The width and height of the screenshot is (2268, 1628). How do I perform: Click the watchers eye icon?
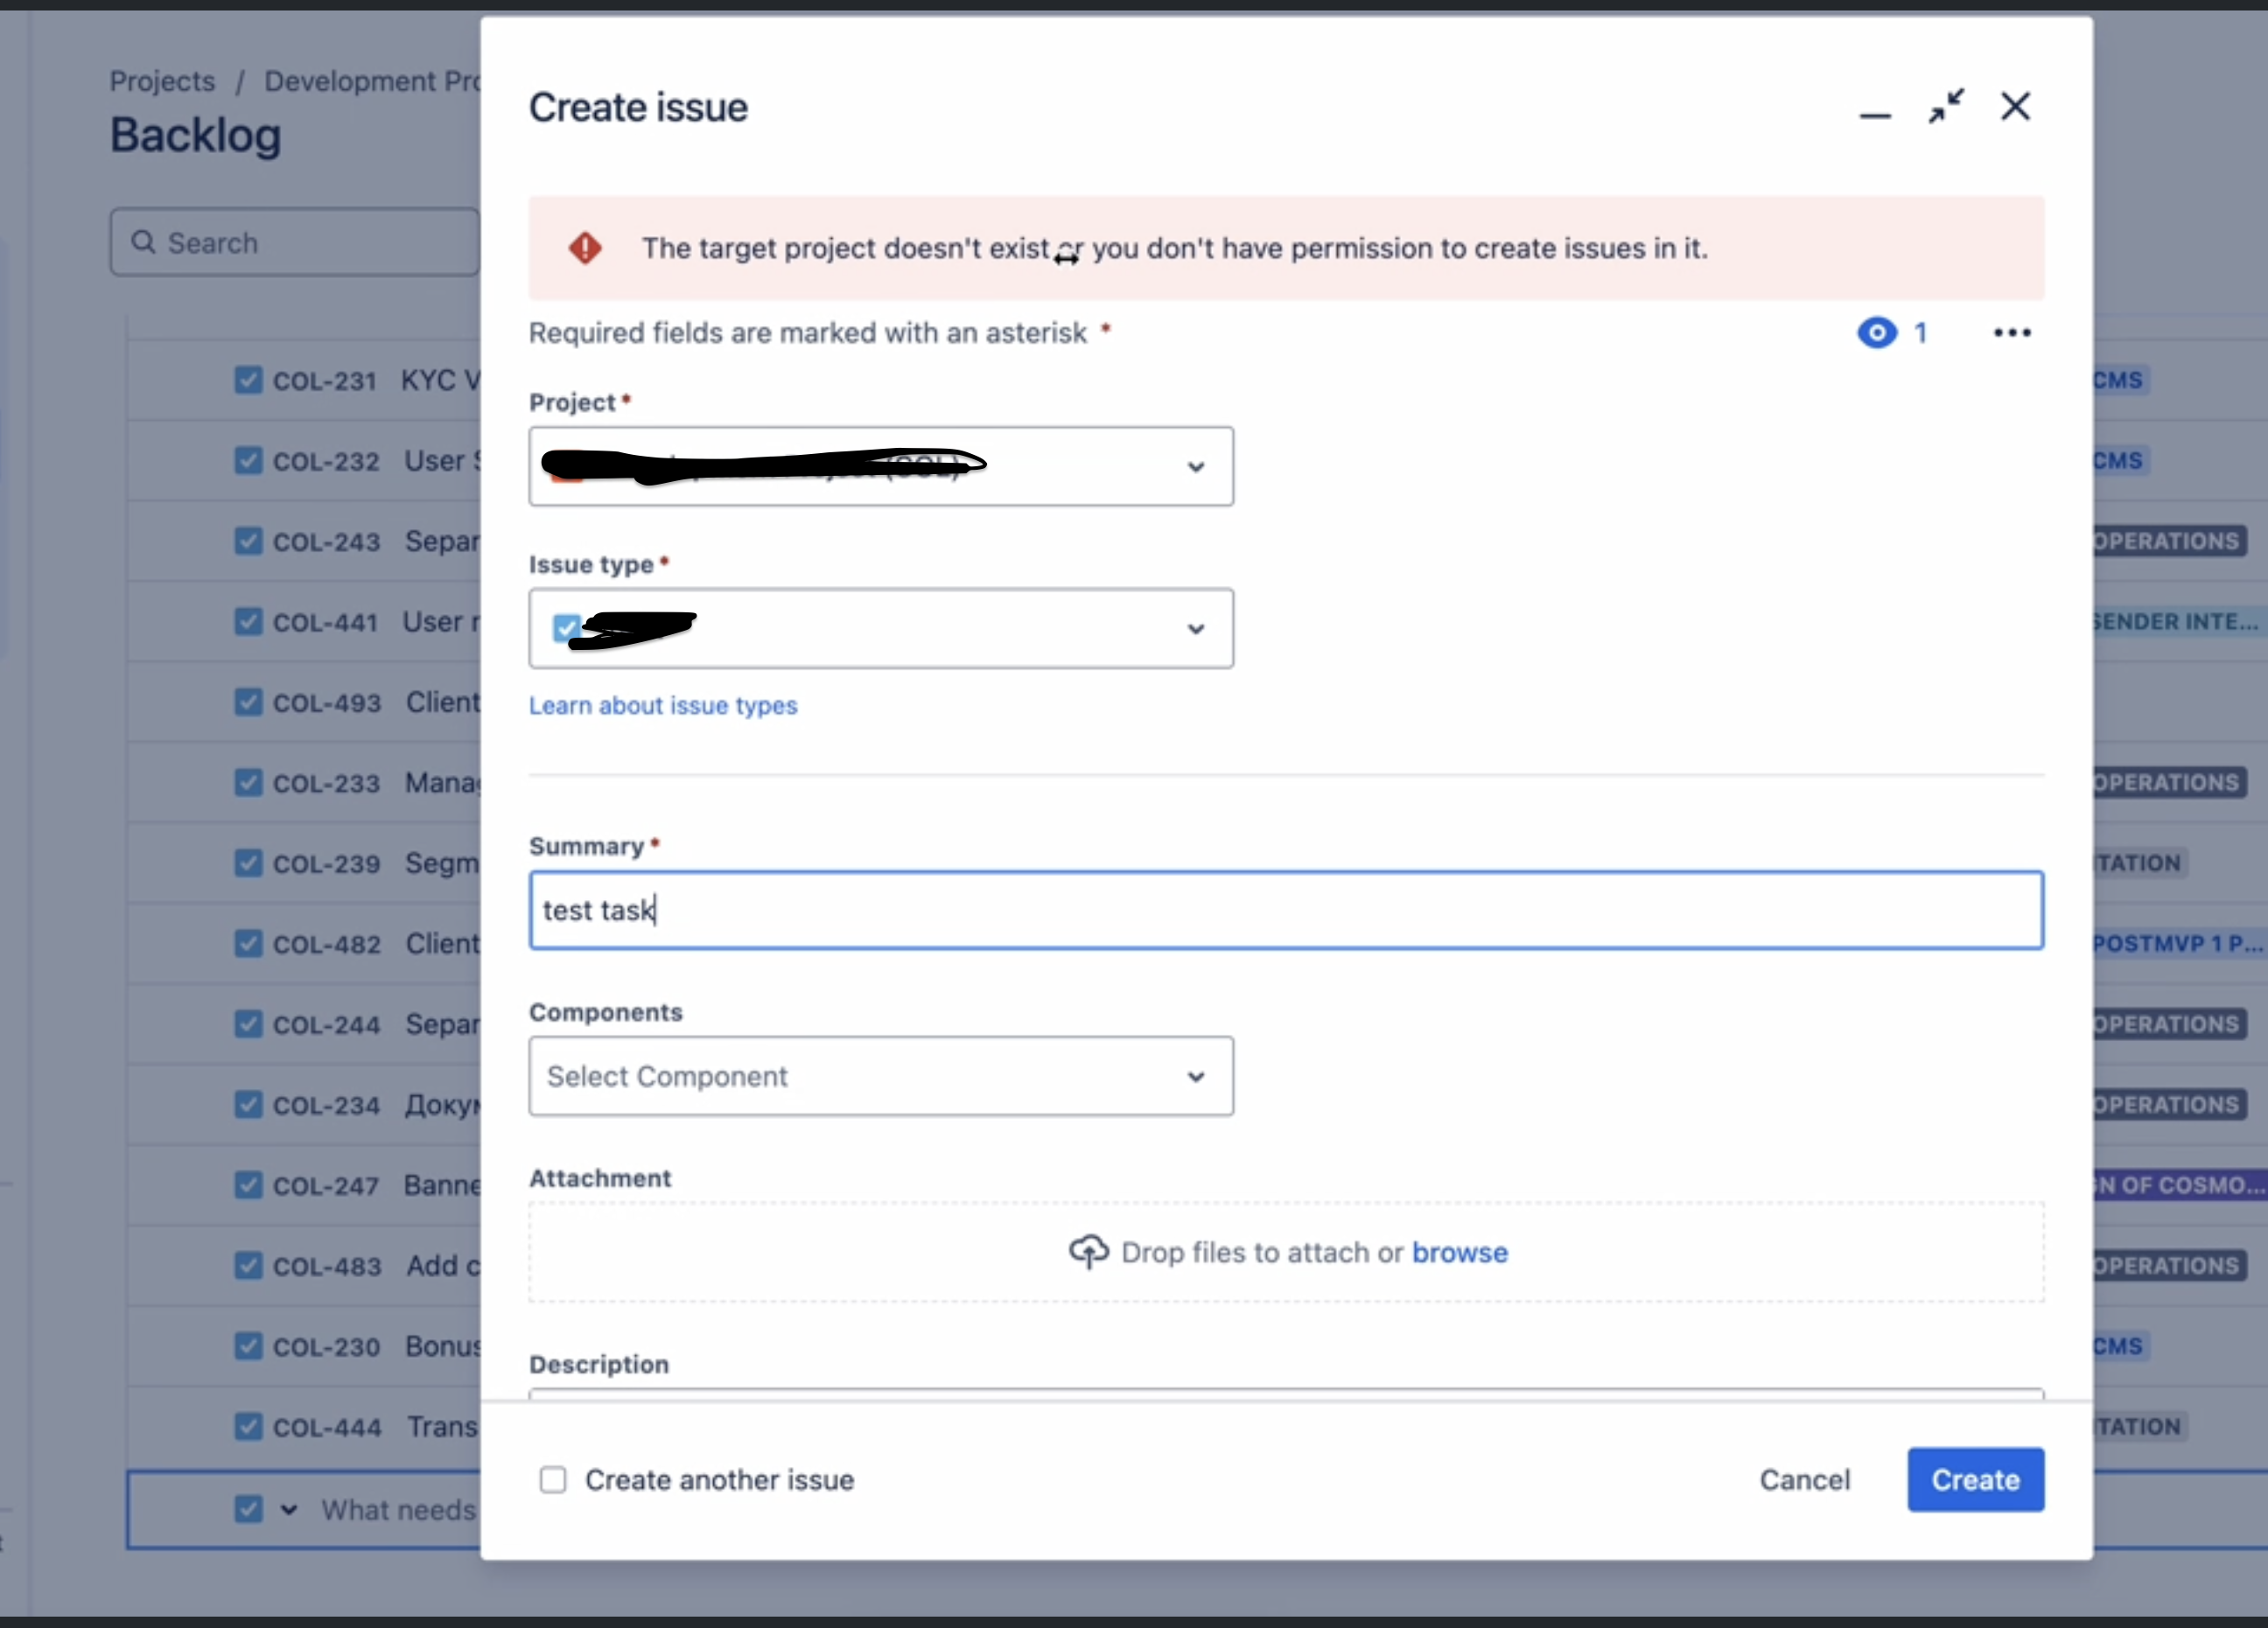click(x=1876, y=332)
